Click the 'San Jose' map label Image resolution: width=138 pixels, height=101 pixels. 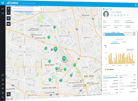pyautogui.click(x=89, y=76)
